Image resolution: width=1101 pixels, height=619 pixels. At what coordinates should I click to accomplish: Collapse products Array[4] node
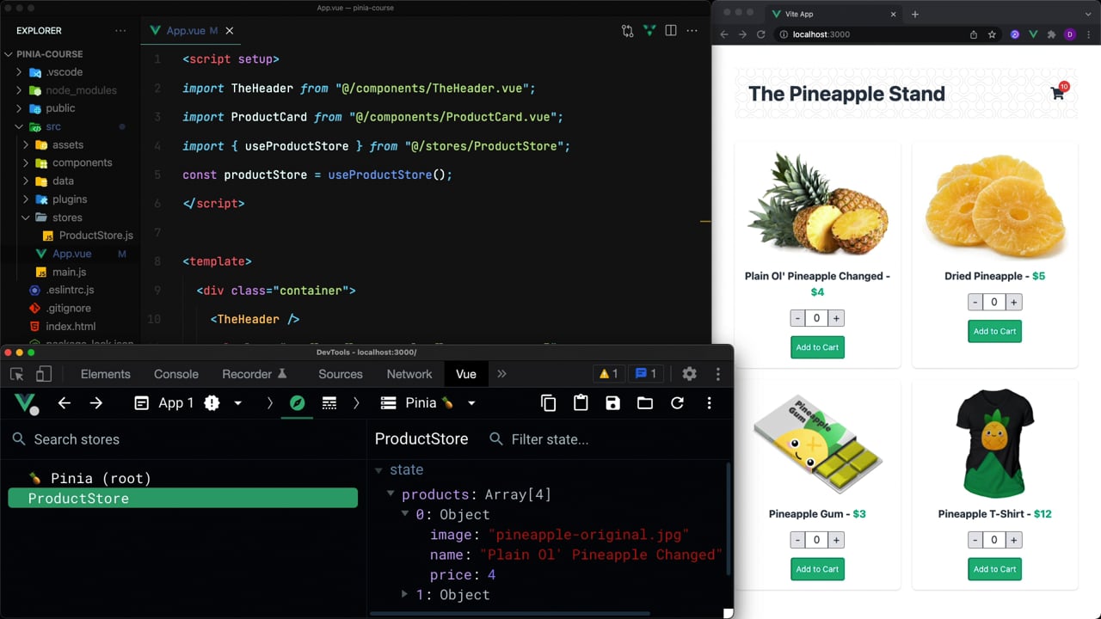[391, 494]
